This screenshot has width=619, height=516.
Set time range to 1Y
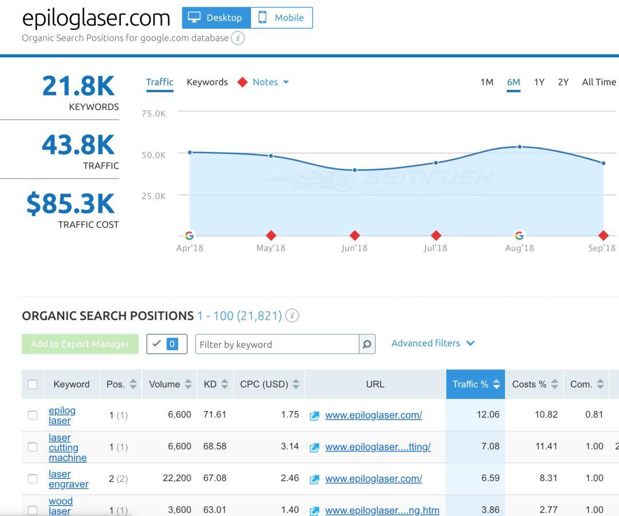[x=539, y=82]
